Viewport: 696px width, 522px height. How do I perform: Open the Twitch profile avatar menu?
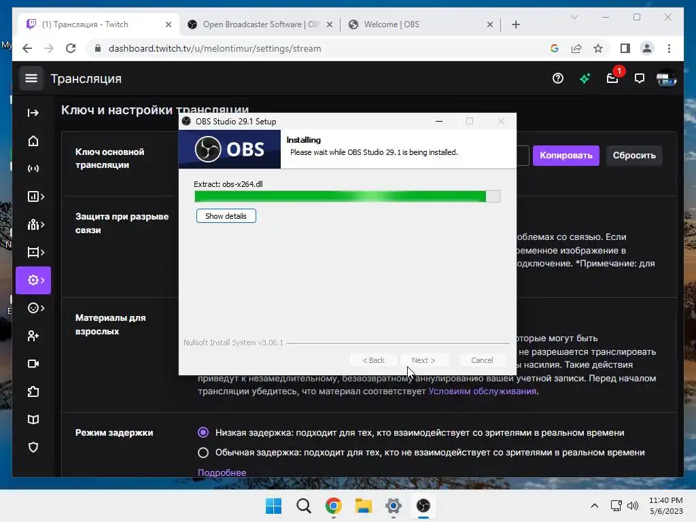pos(666,79)
